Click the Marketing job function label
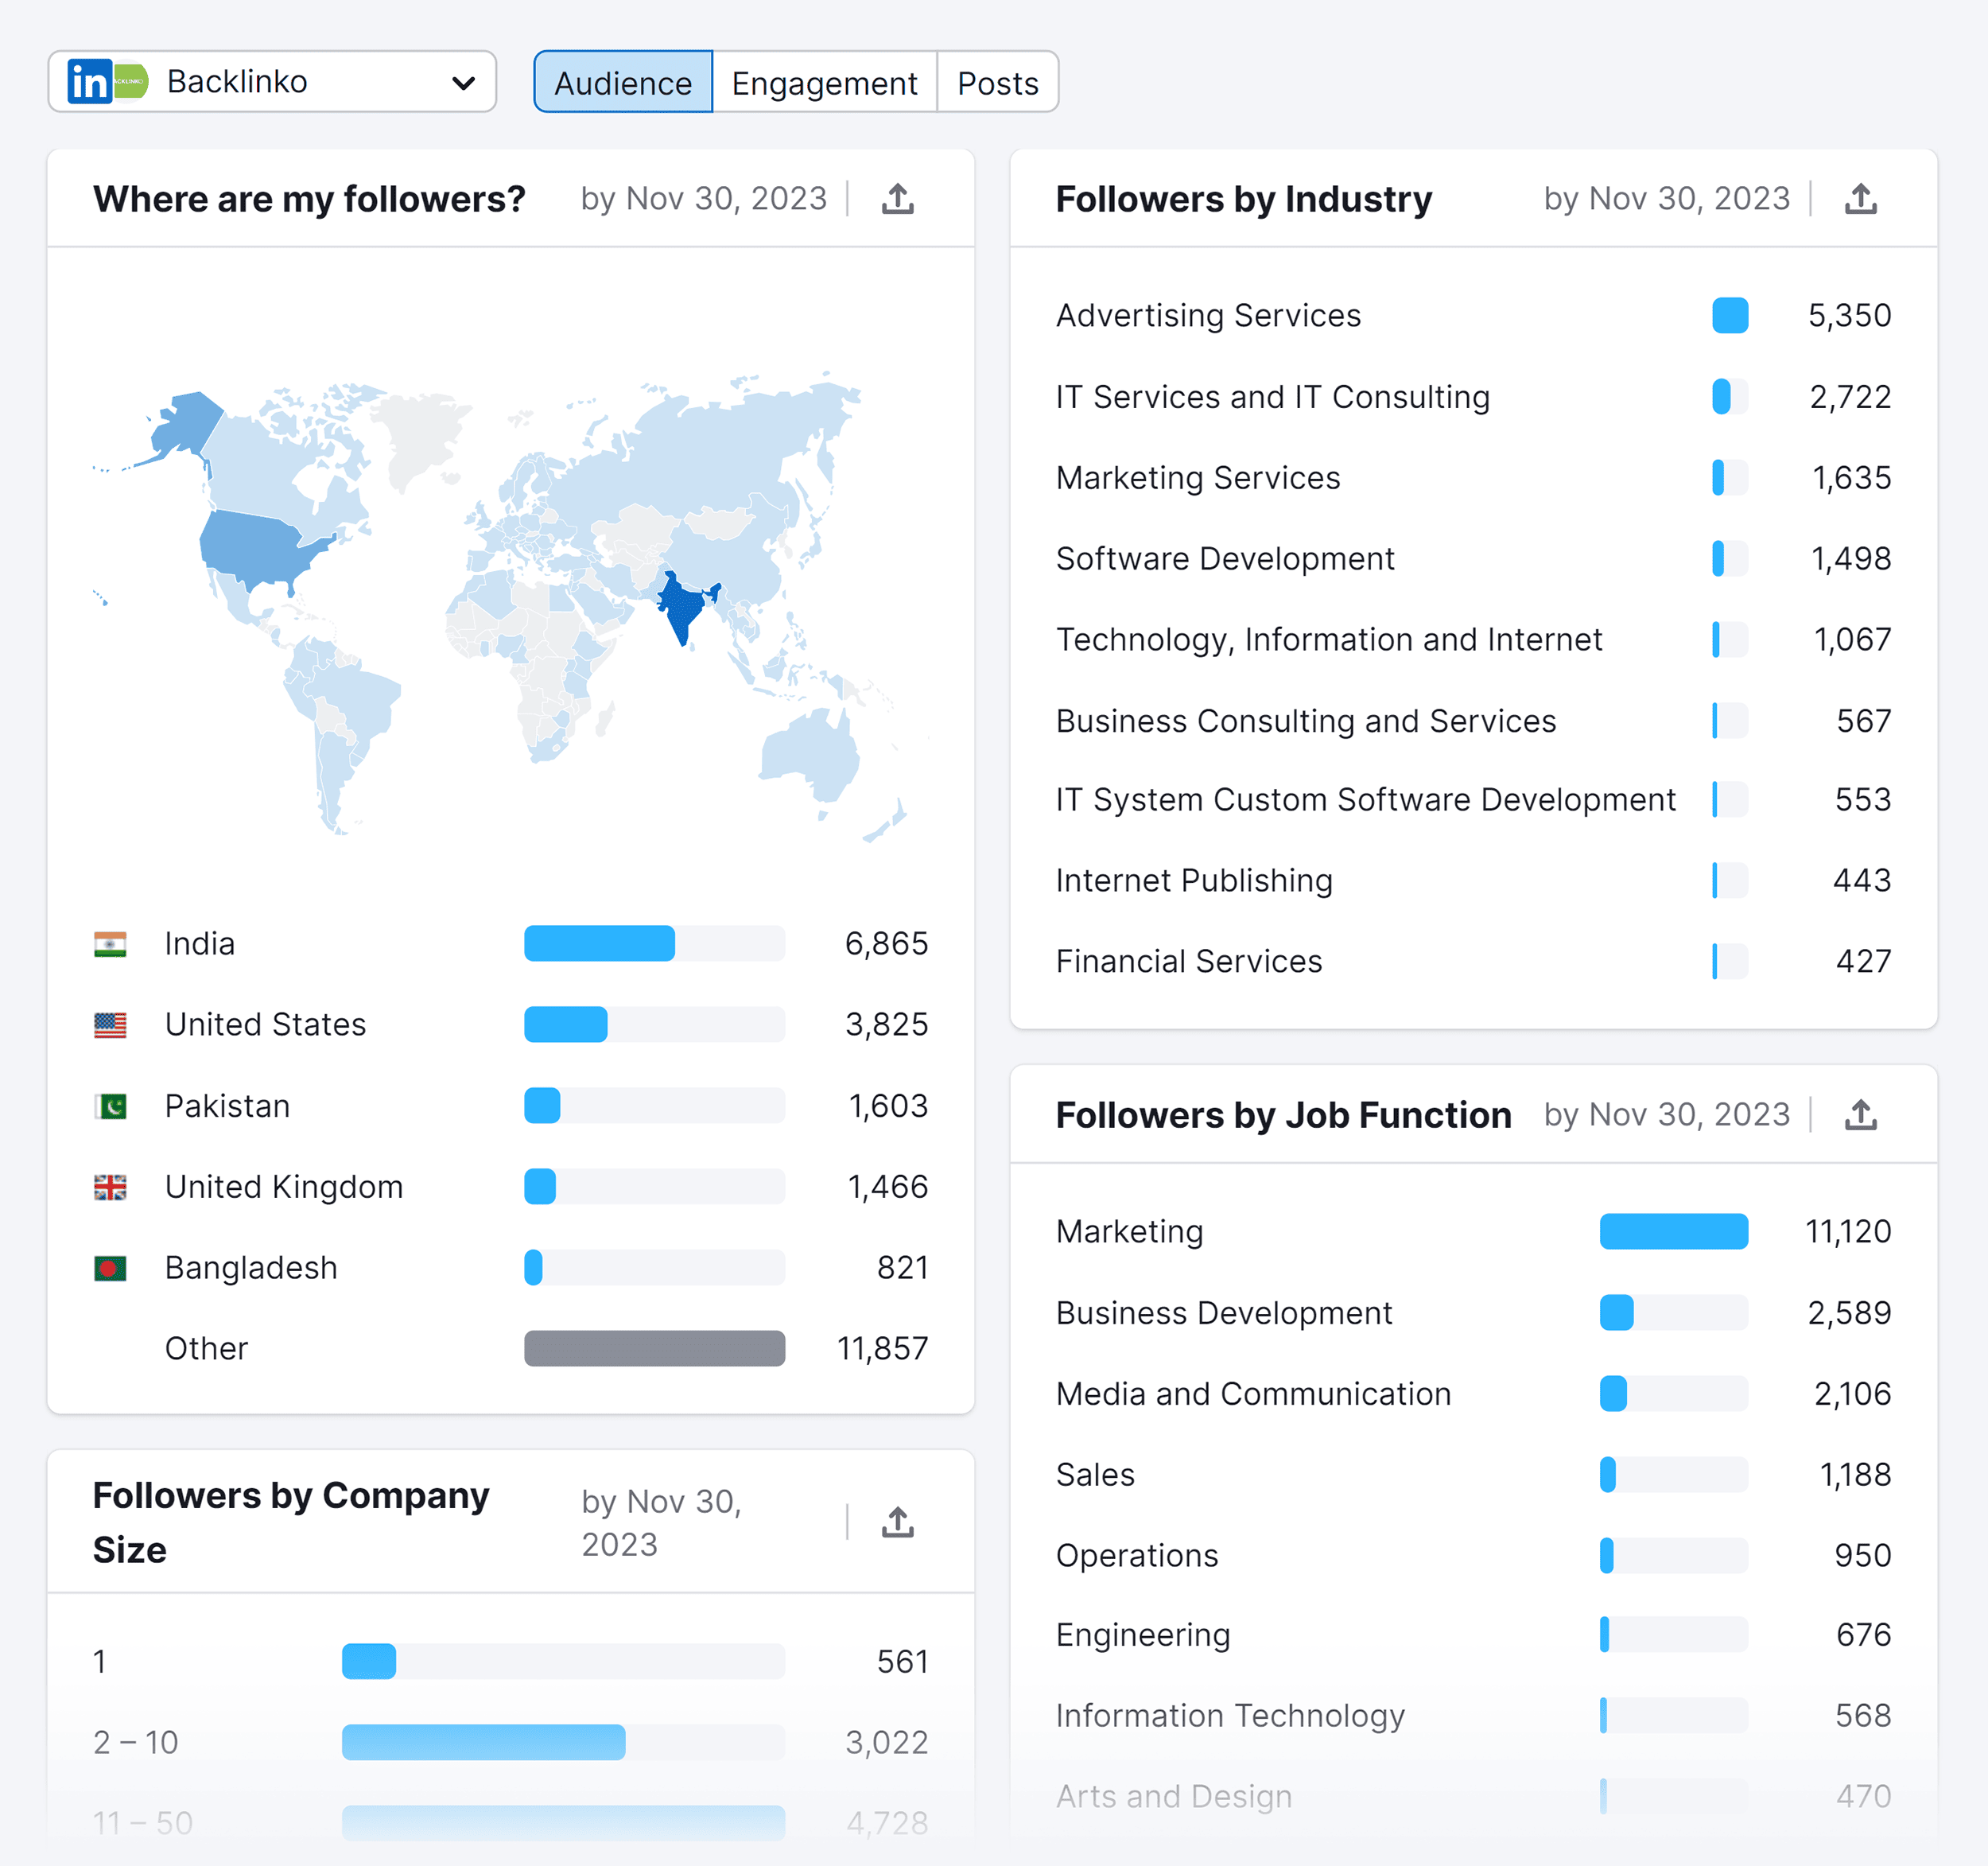Viewport: 1988px width, 1866px height. (x=1129, y=1232)
